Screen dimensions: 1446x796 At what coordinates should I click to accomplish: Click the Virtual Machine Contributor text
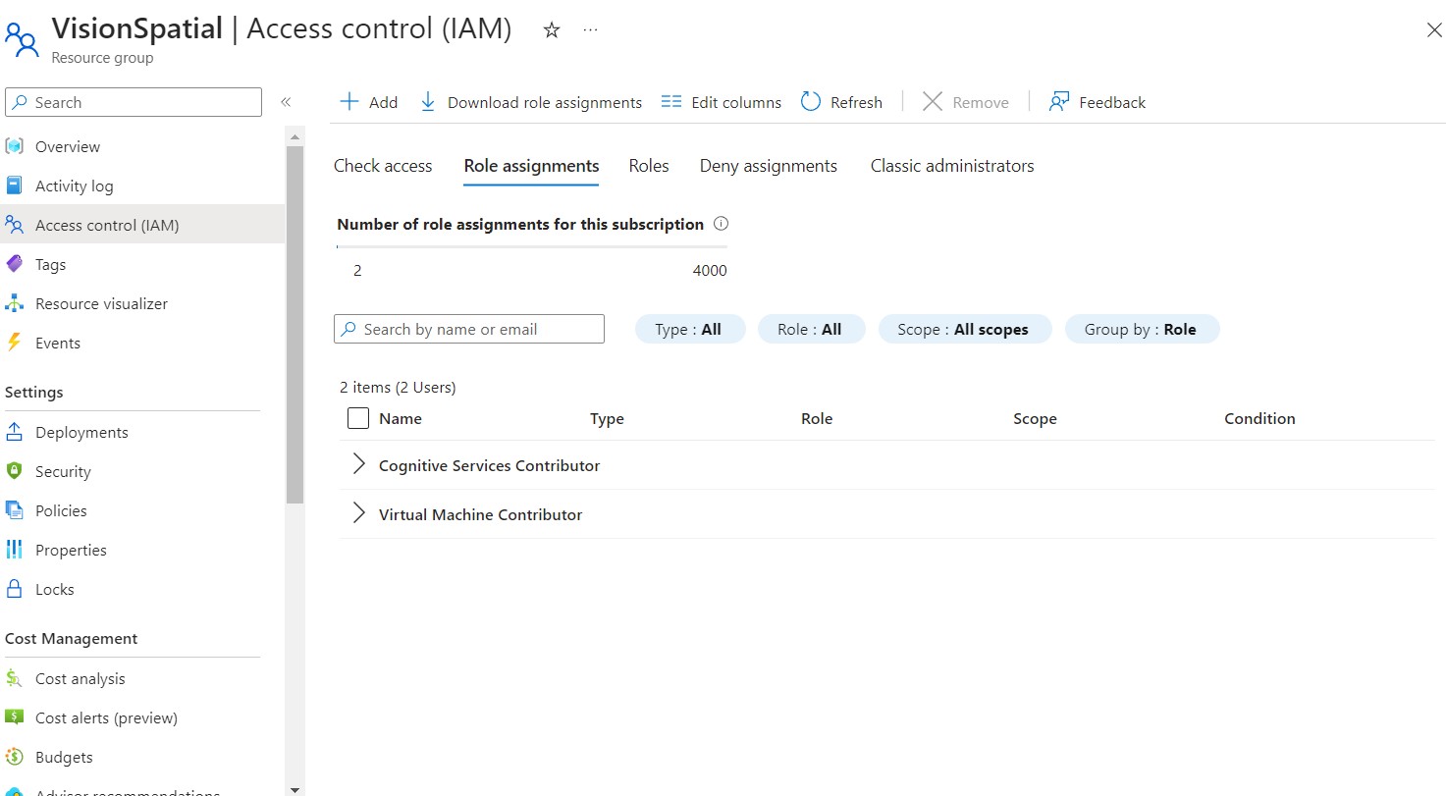480,514
